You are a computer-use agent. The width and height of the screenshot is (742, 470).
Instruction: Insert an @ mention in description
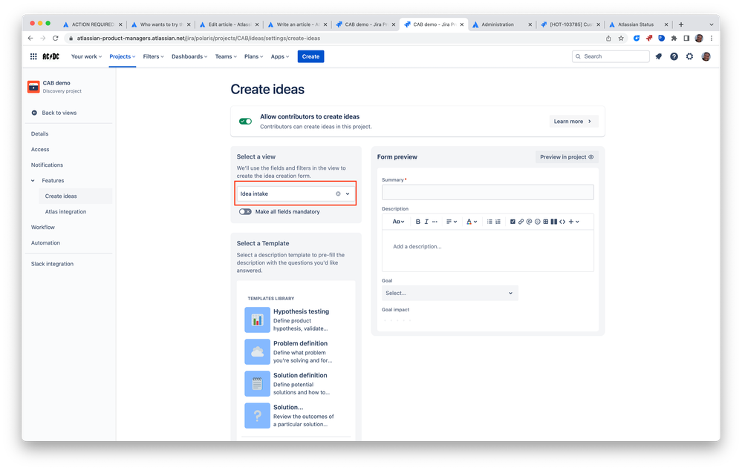point(529,222)
